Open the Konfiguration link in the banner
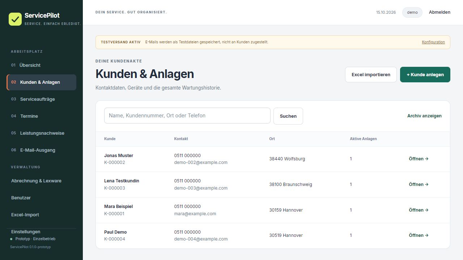Image resolution: width=463 pixels, height=260 pixels. click(x=433, y=42)
